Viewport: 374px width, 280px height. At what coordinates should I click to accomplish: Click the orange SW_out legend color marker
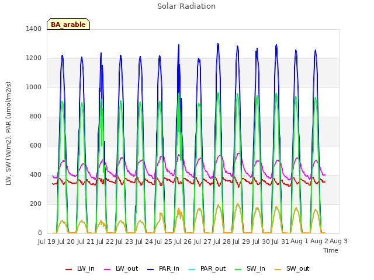278,269
